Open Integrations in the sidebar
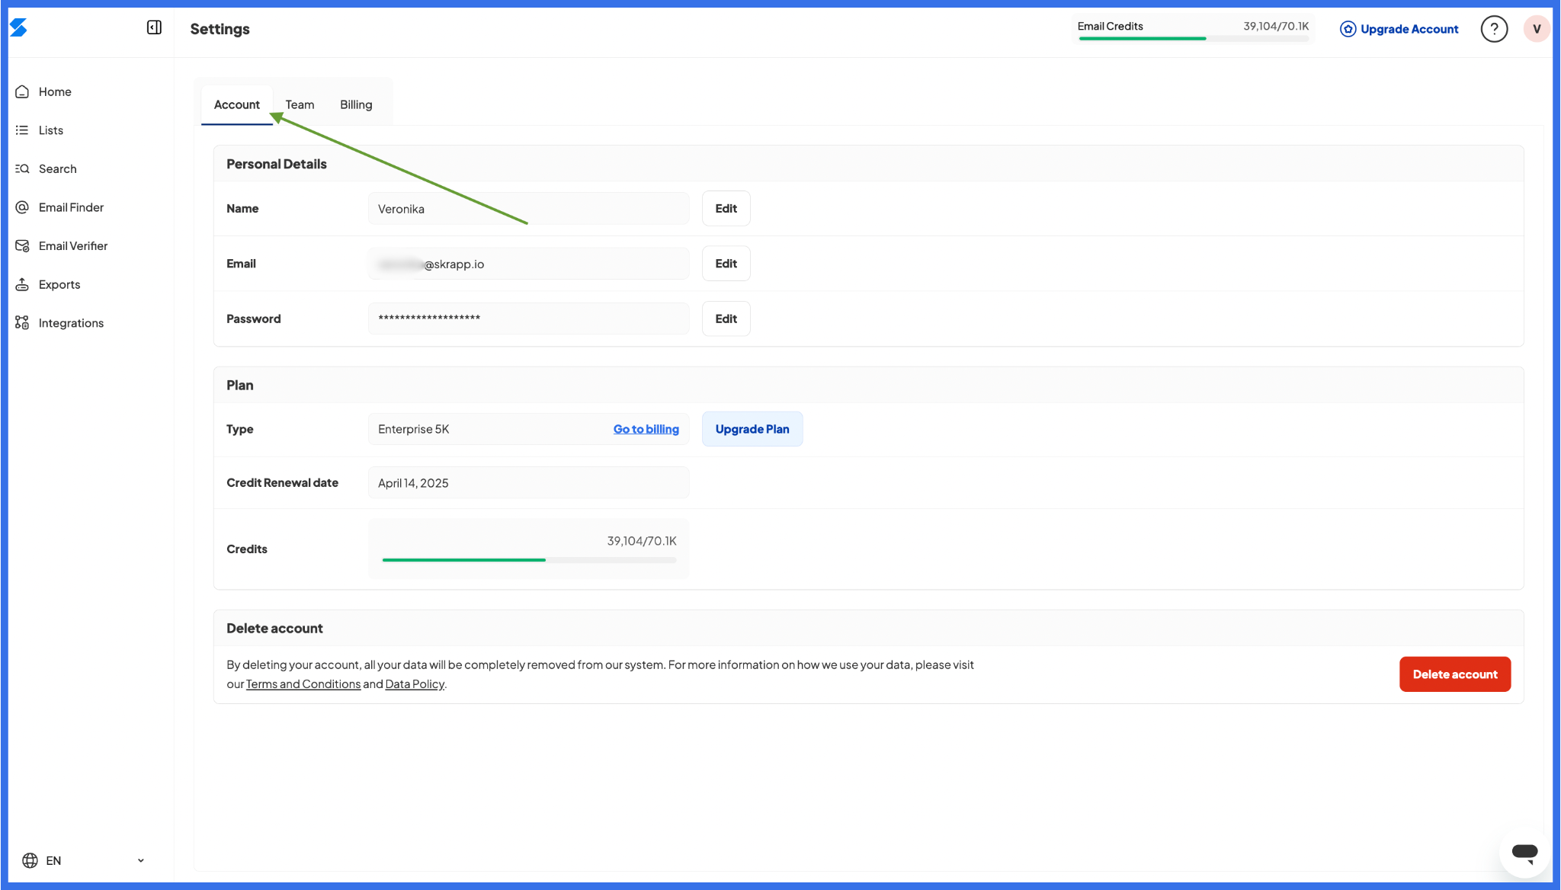Viewport: 1561px width, 890px height. (x=71, y=322)
